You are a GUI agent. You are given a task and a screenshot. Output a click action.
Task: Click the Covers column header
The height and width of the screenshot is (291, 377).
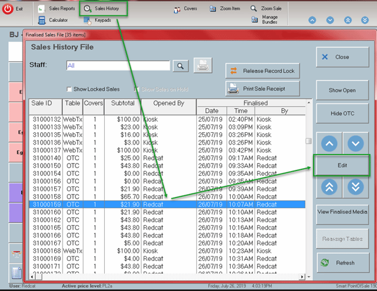(x=94, y=106)
